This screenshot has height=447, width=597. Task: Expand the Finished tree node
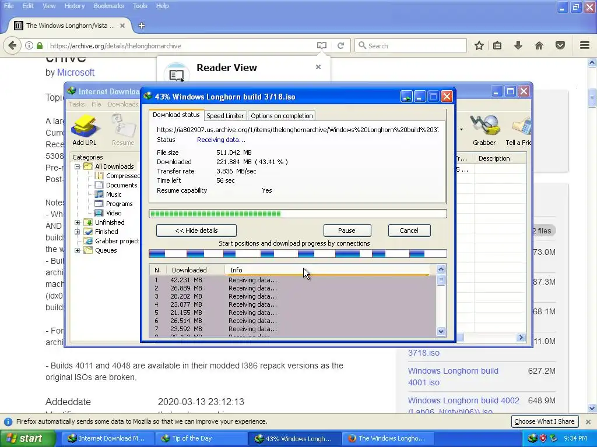[x=78, y=232]
